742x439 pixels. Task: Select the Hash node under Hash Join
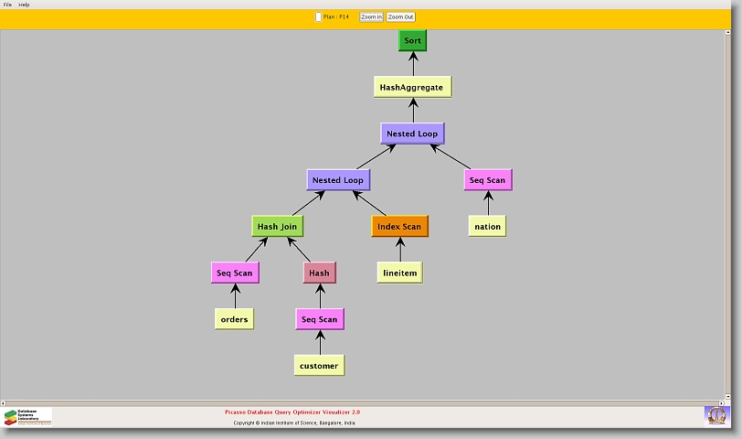pos(319,273)
